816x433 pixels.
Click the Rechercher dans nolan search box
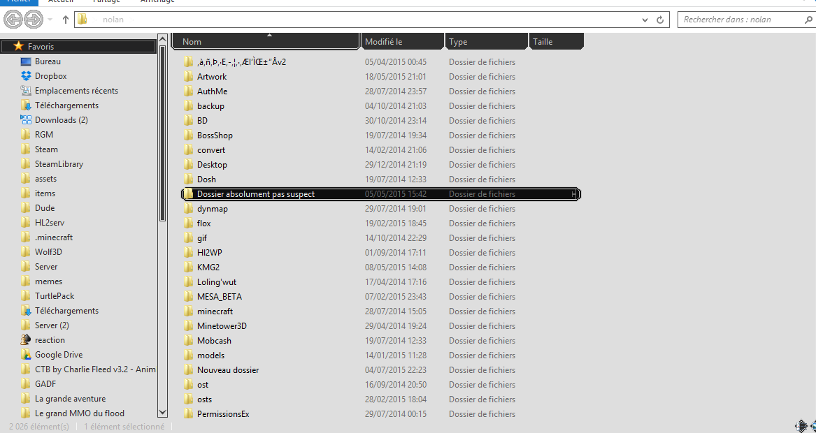click(x=741, y=20)
